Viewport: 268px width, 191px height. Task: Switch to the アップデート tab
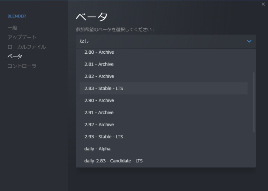click(22, 37)
